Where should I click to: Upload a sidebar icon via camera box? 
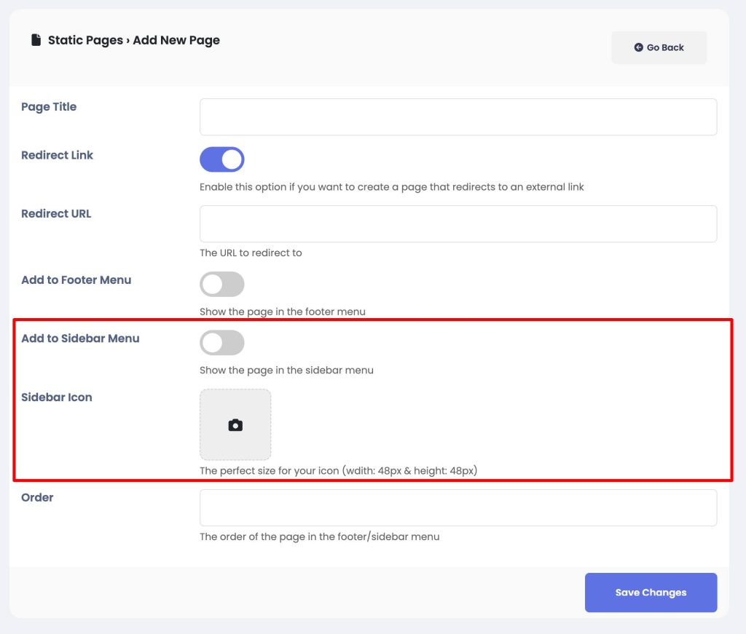pos(235,425)
